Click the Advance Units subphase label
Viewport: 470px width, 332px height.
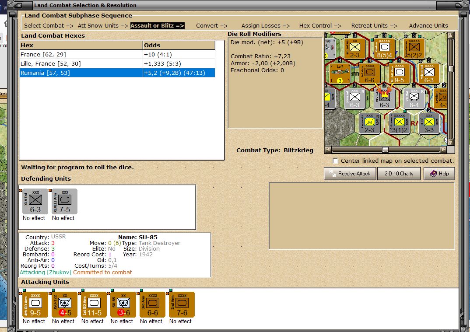(x=428, y=26)
